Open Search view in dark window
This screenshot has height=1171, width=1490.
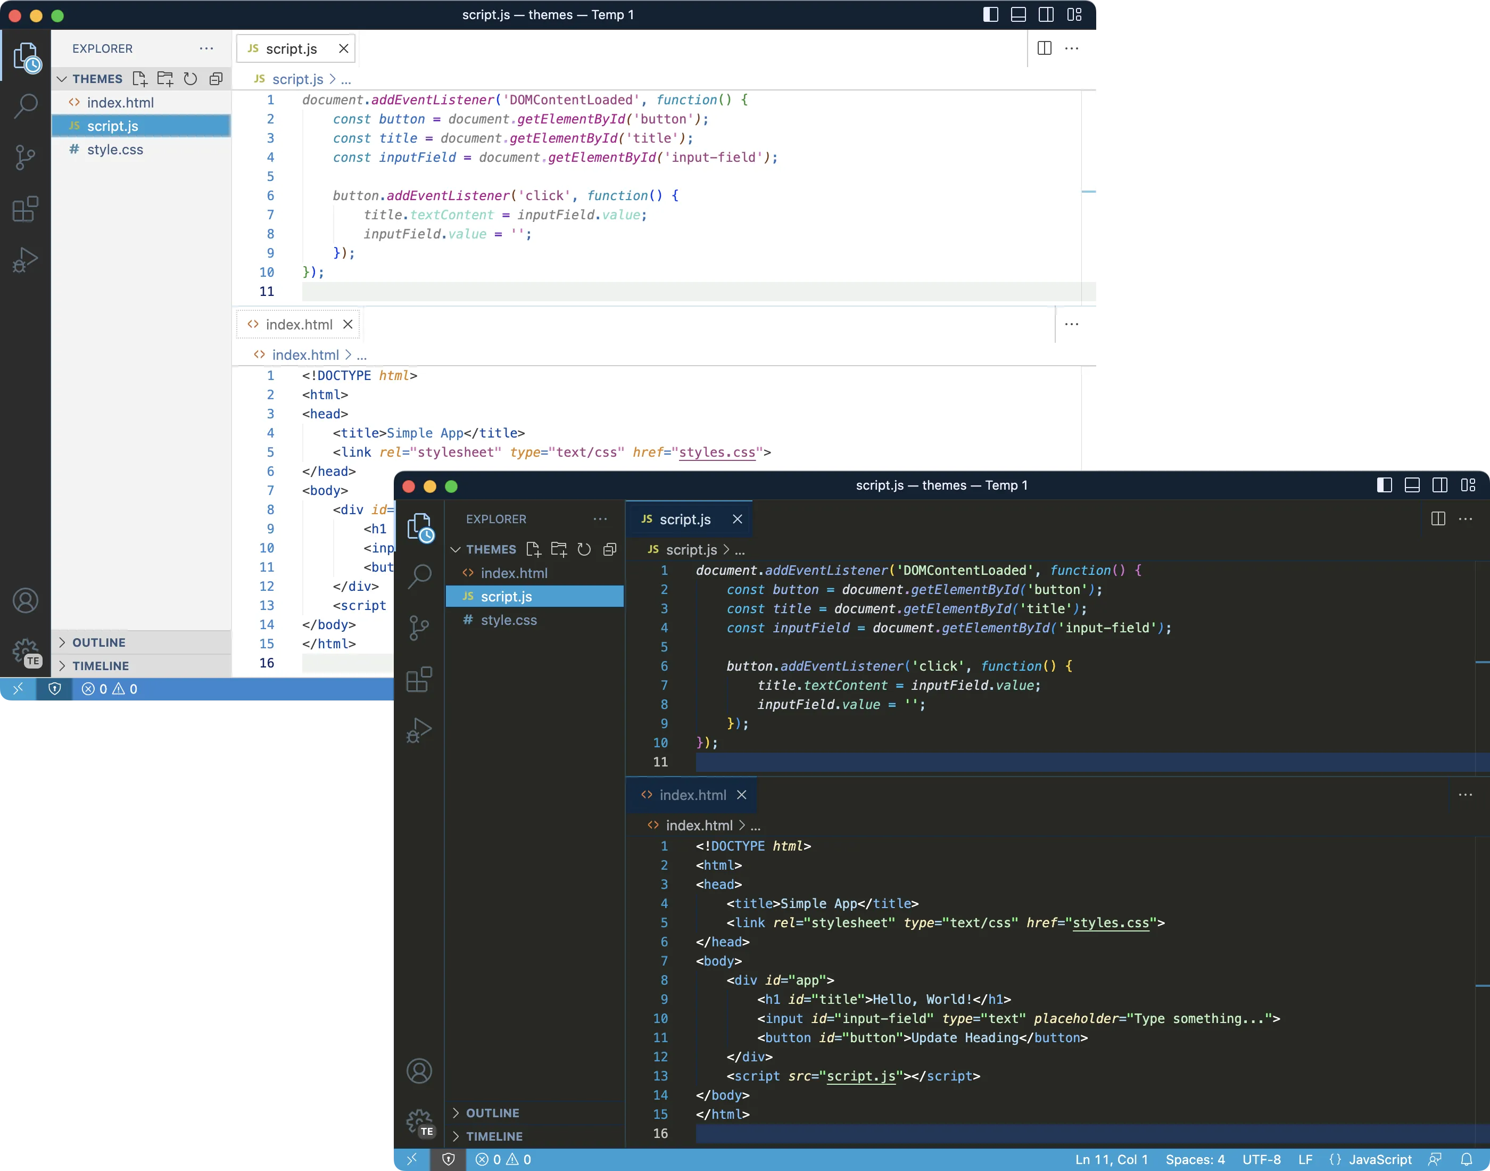point(419,576)
